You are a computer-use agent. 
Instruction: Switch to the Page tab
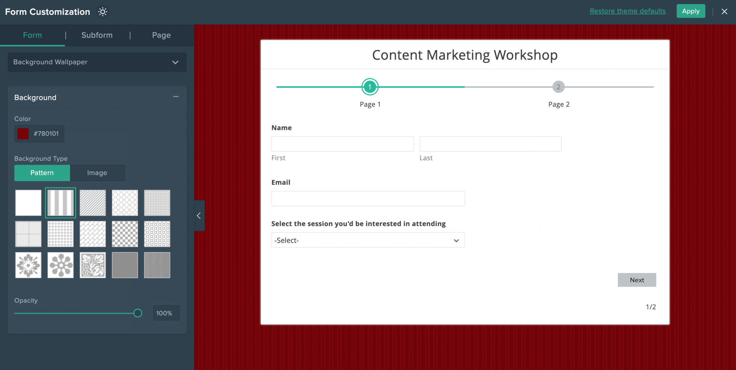(161, 35)
